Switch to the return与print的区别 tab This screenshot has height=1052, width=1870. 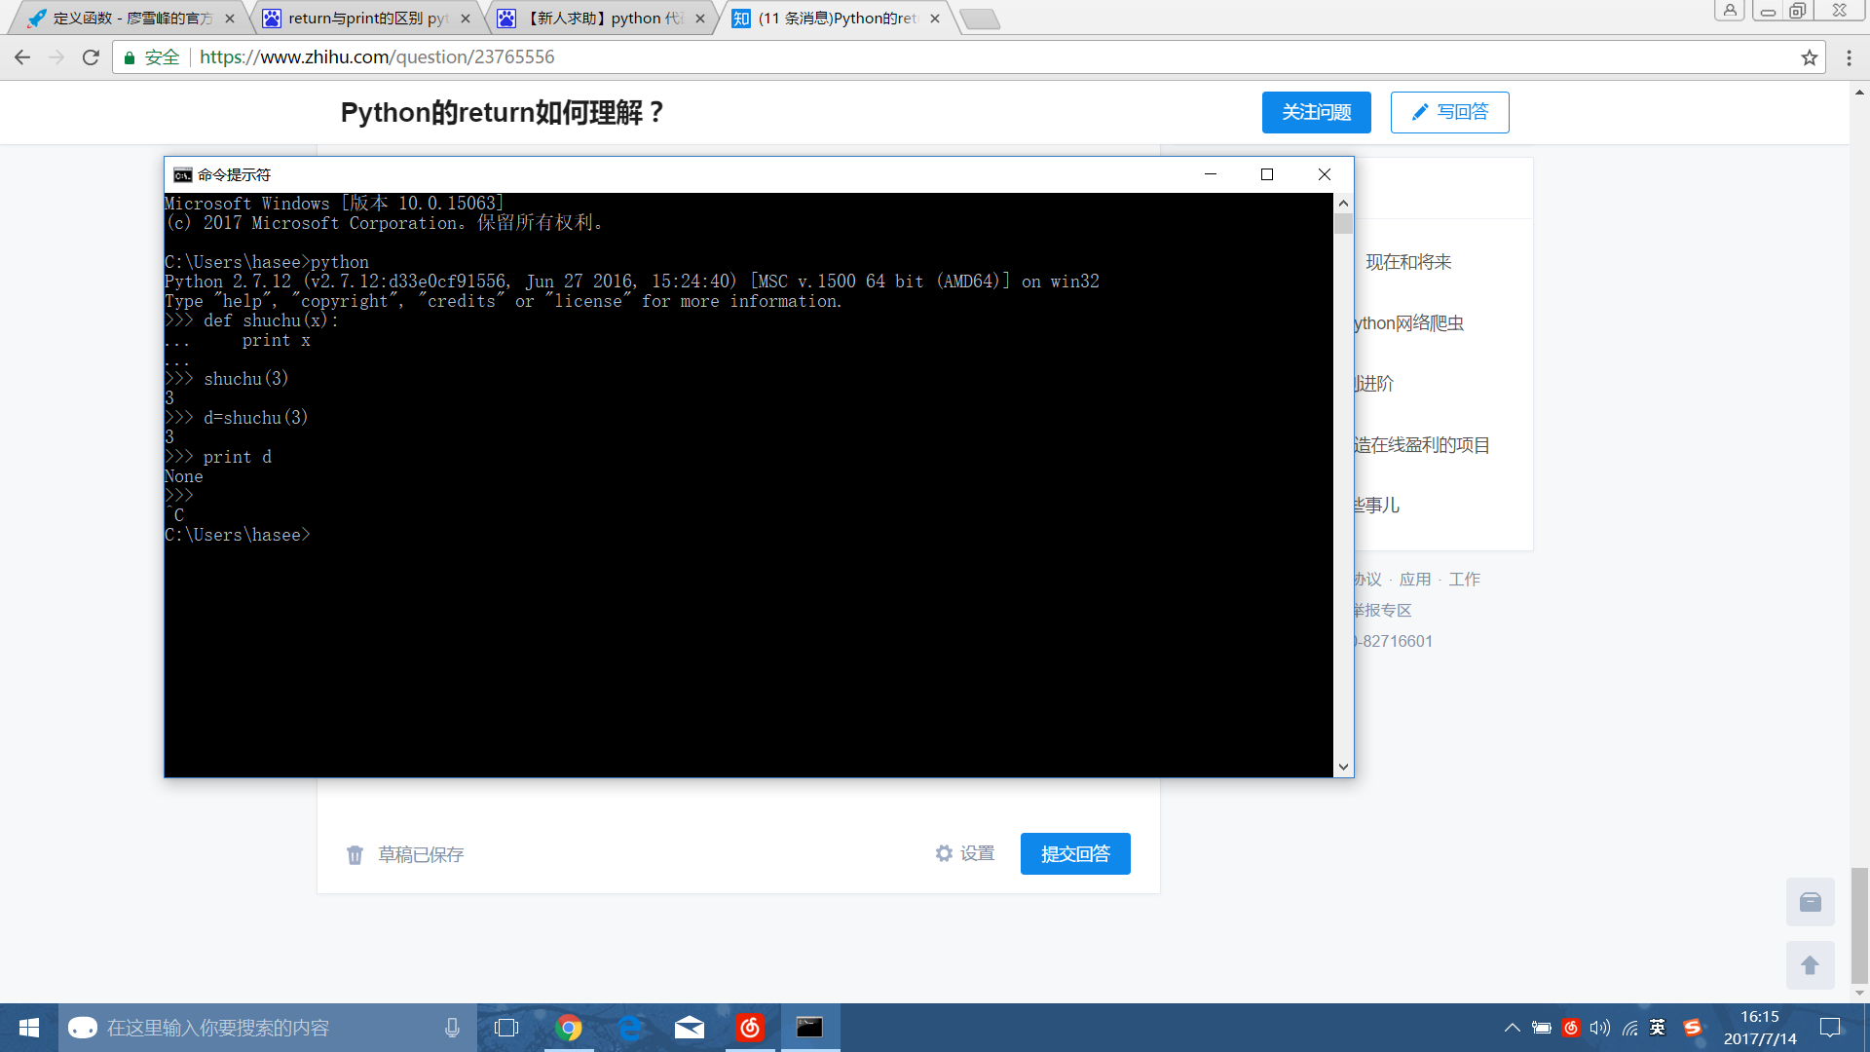tap(360, 18)
